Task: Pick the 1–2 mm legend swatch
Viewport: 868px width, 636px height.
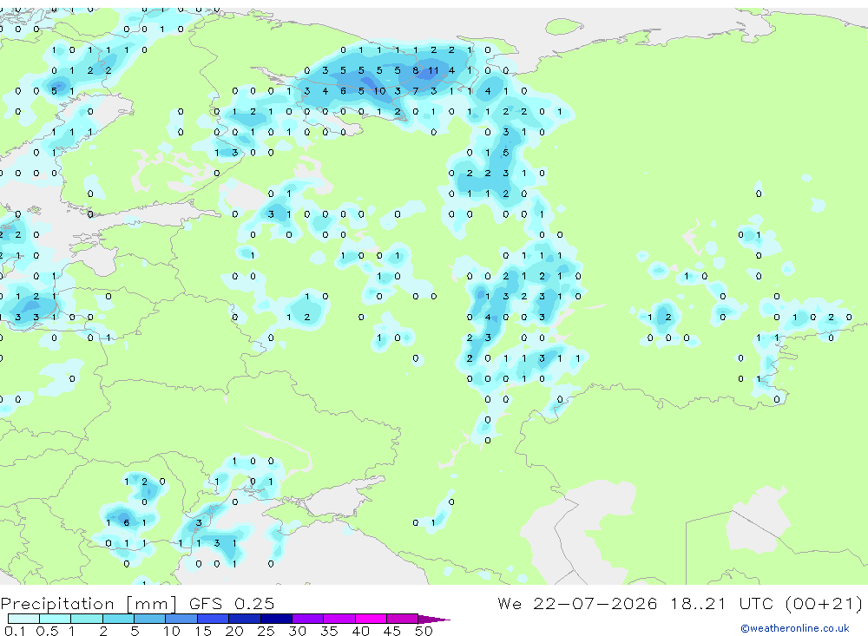Action: 87,619
